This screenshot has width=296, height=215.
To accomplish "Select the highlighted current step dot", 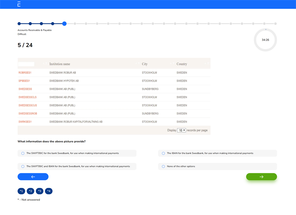I will point(64,23).
